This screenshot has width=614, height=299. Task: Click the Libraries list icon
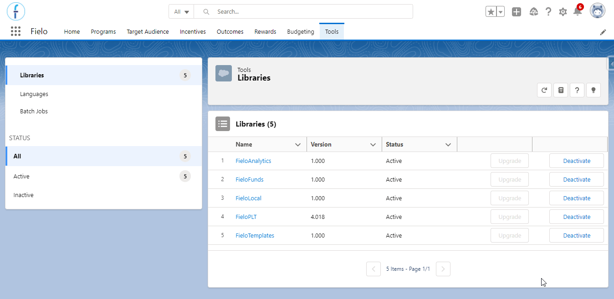[223, 123]
